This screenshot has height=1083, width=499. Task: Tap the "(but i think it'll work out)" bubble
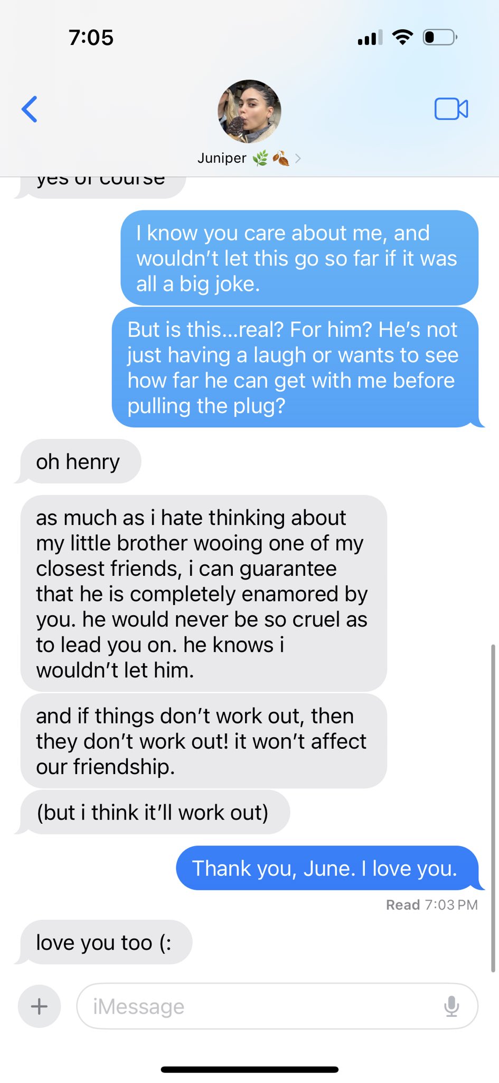pyautogui.click(x=154, y=812)
